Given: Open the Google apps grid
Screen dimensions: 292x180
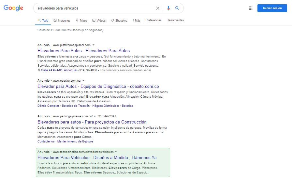Looking at the screenshot, I should [251, 8].
